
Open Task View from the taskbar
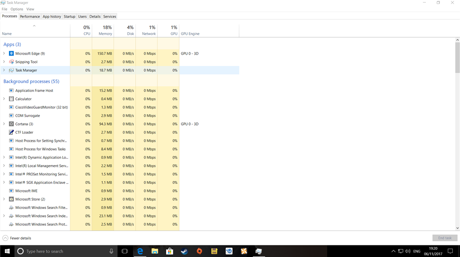[125, 251]
